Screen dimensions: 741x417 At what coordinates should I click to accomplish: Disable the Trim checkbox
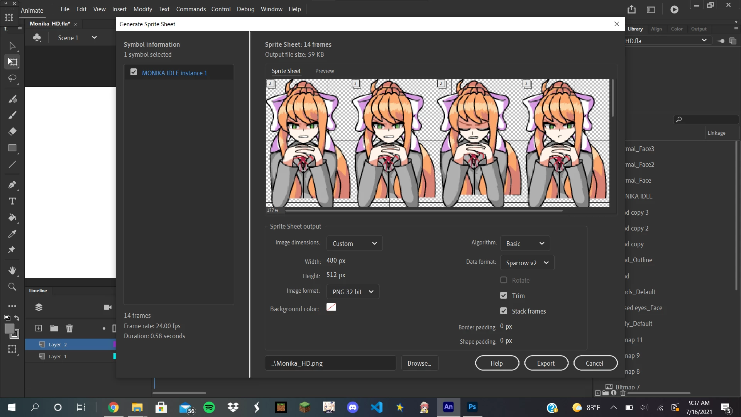click(x=504, y=295)
